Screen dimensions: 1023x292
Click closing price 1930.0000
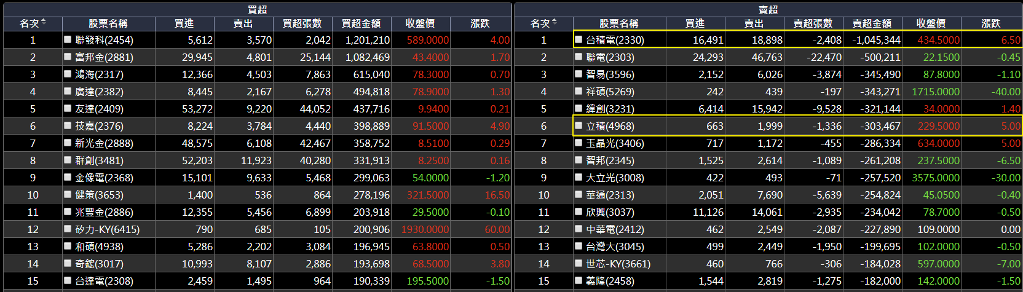click(425, 229)
